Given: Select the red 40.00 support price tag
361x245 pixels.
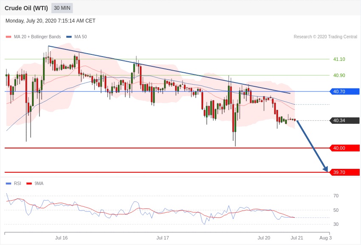Looking at the screenshot, I should click(344, 148).
